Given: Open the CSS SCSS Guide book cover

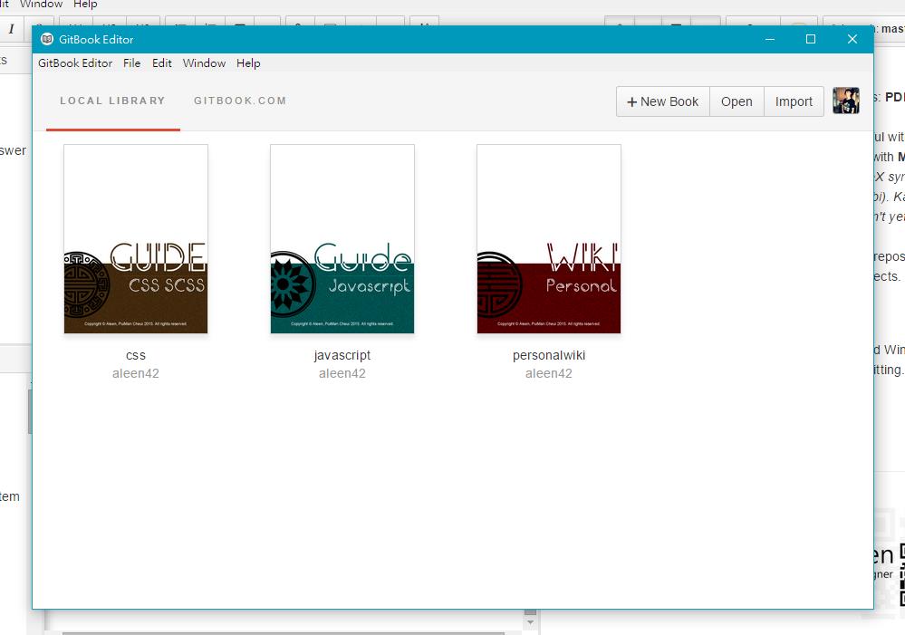Looking at the screenshot, I should click(136, 239).
